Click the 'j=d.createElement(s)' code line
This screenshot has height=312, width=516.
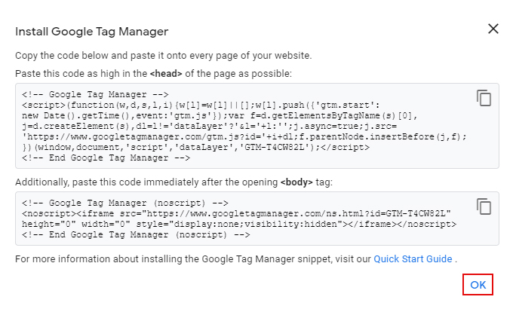coord(209,127)
